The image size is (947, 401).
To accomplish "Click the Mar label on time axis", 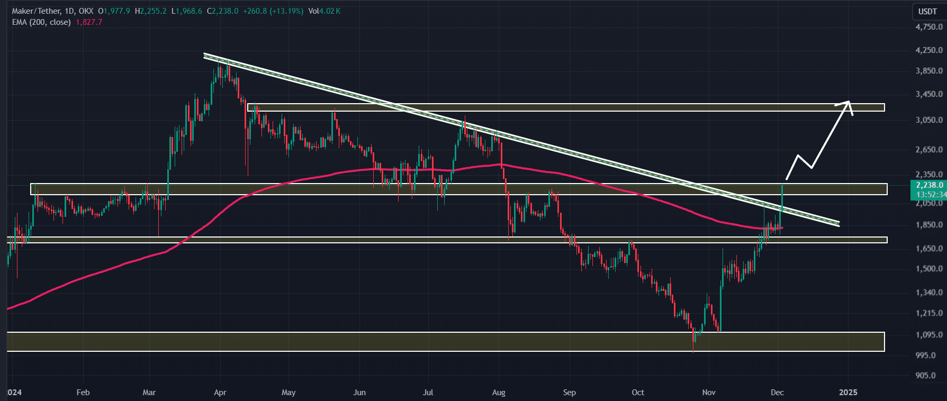I will (x=149, y=393).
